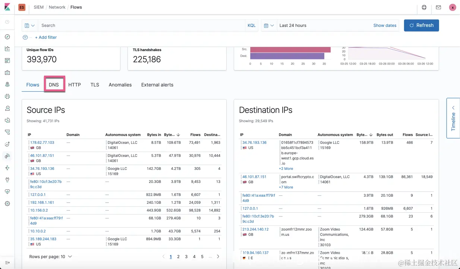This screenshot has width=460, height=269.
Task: Click the Last 24 hours time range
Action: [293, 25]
